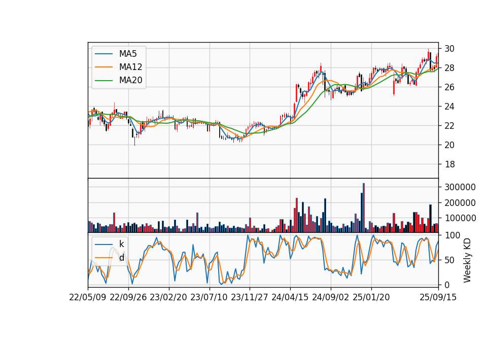Click the price axis value 24
The height and width of the screenshot is (350, 487).
(x=449, y=107)
